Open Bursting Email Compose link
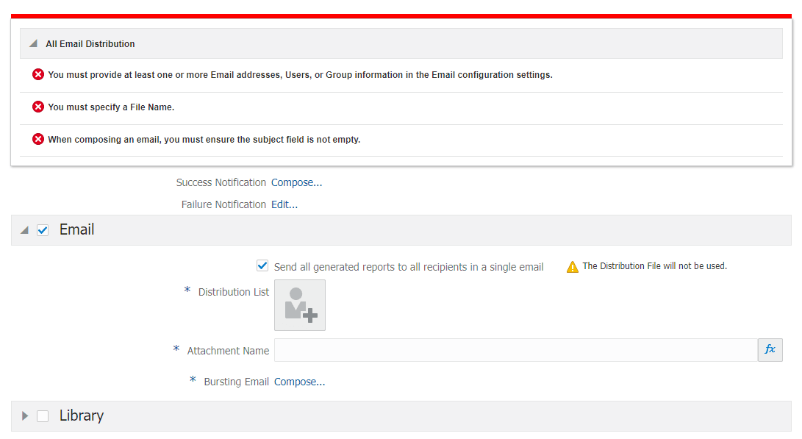This screenshot has width=802, height=439. [x=300, y=382]
